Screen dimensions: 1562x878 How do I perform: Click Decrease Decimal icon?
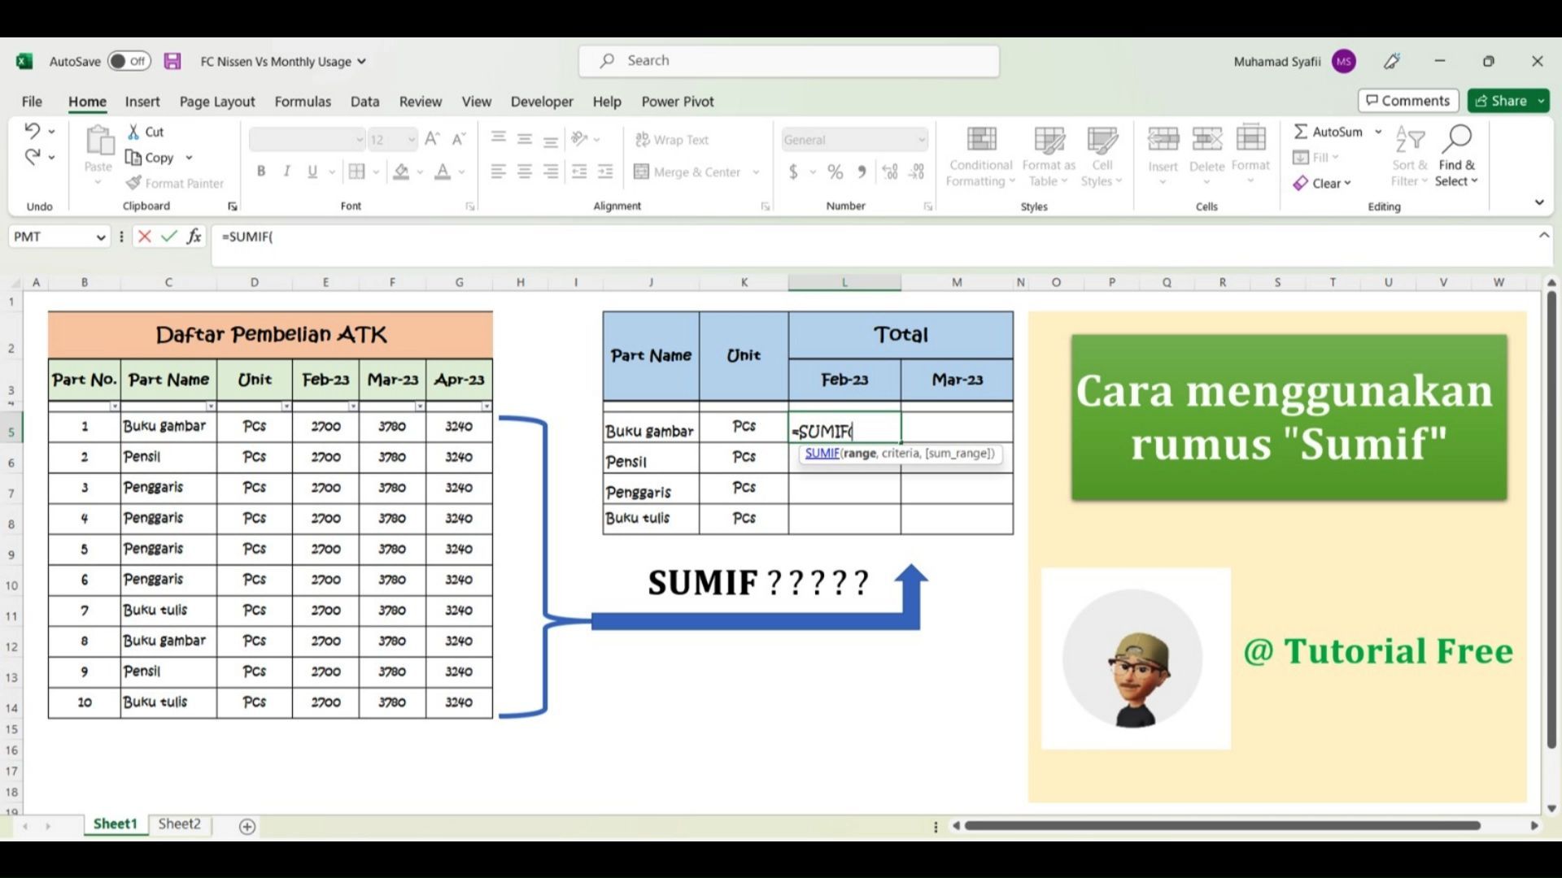(x=917, y=172)
